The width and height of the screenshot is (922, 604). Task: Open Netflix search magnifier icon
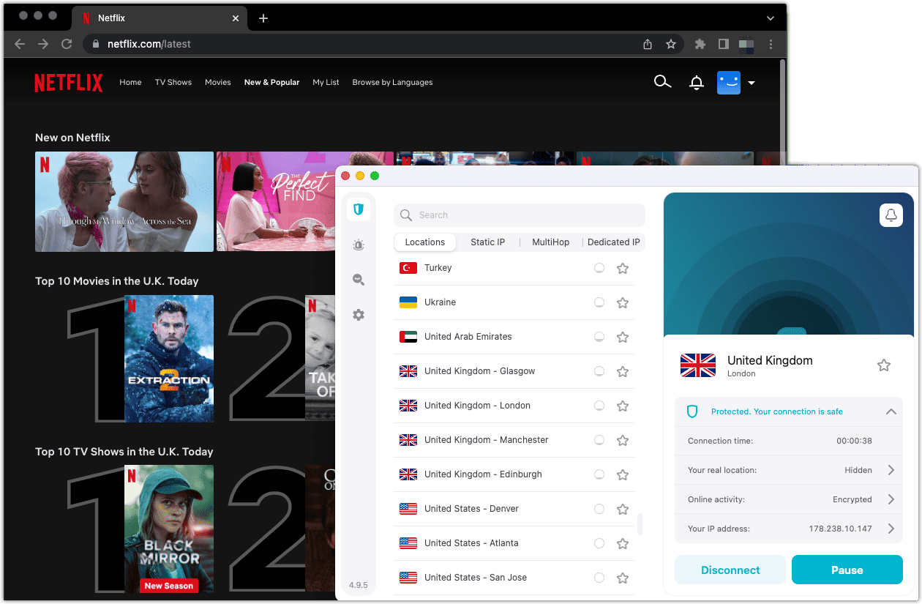pos(662,82)
